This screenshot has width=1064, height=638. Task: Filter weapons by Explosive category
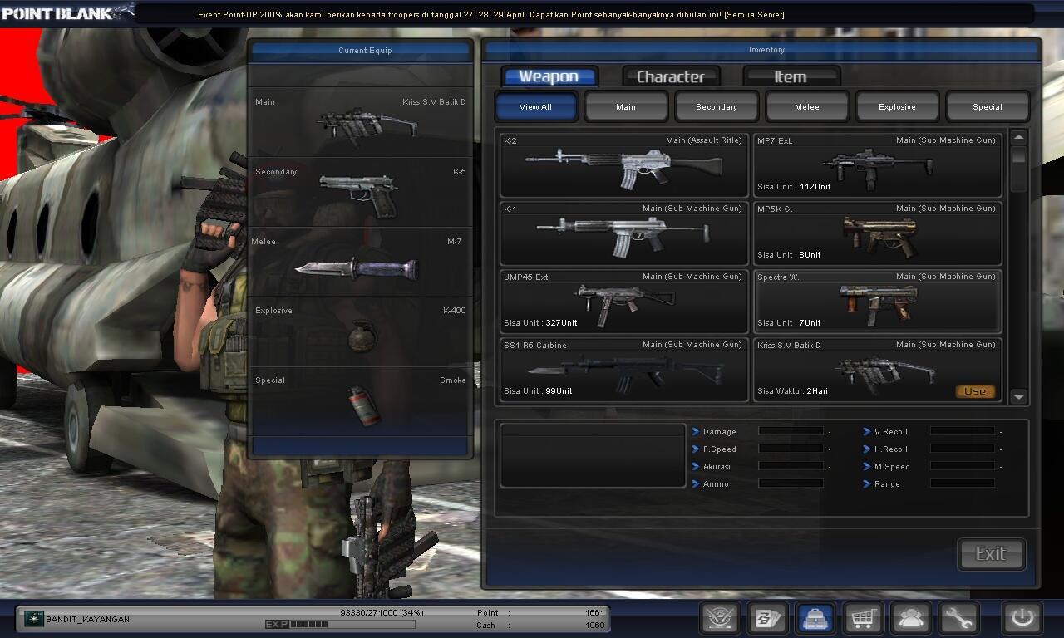click(897, 106)
